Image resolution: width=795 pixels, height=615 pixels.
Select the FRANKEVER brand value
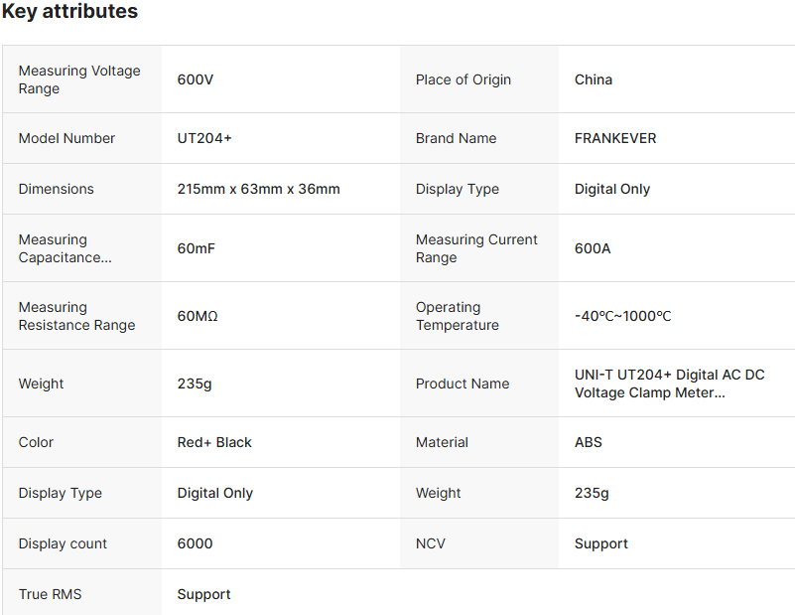point(615,138)
